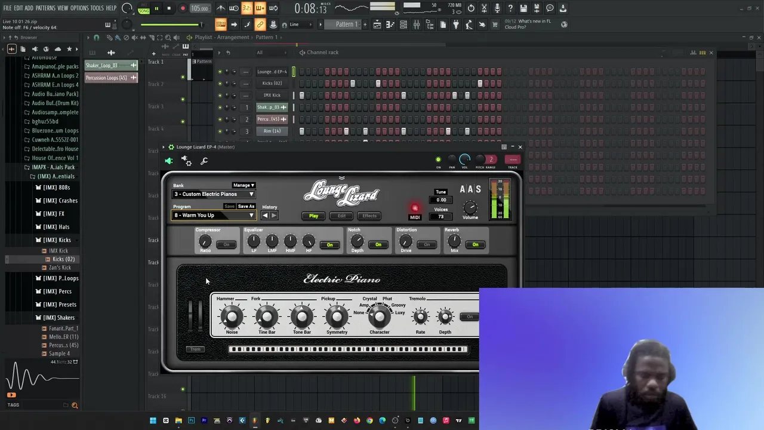Toggle the Tremolo On switch
Image resolution: width=764 pixels, height=430 pixels.
tap(470, 317)
